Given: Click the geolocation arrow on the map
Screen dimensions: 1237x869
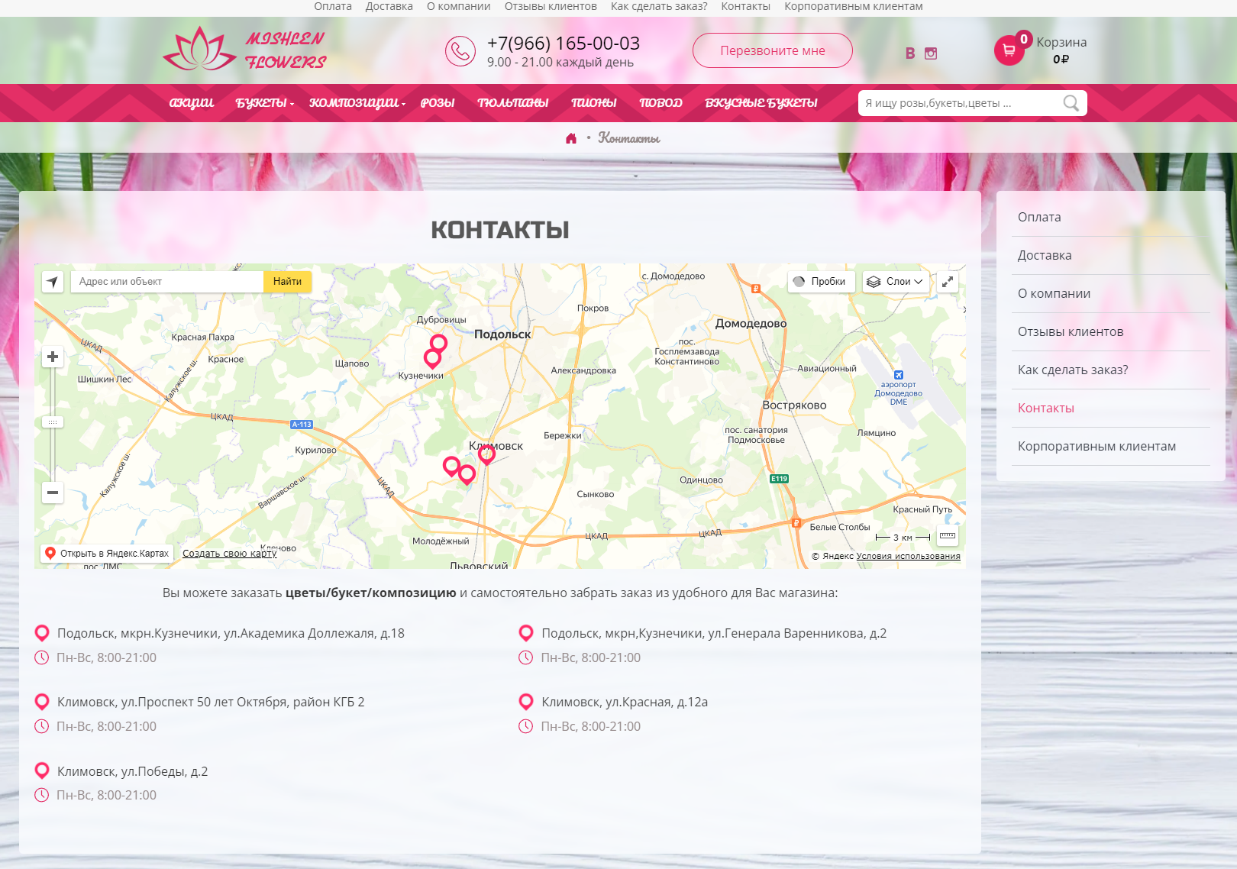Looking at the screenshot, I should point(51,282).
